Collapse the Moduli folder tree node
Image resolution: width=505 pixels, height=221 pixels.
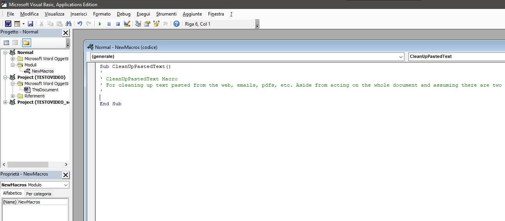(13, 65)
